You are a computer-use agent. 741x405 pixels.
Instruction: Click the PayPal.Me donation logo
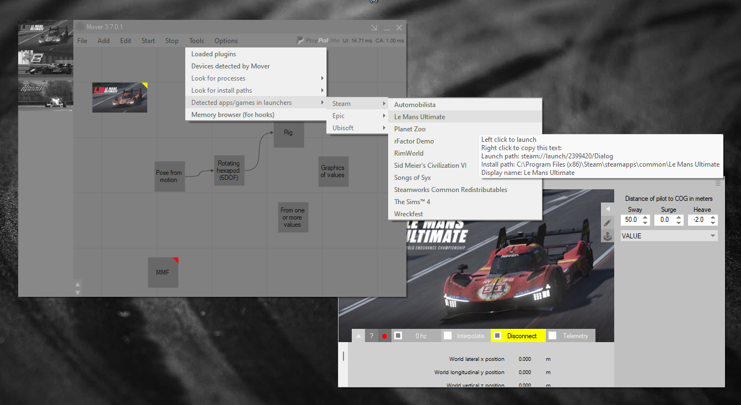[317, 40]
